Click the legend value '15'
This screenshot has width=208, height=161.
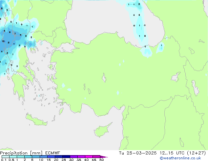click(49, 160)
